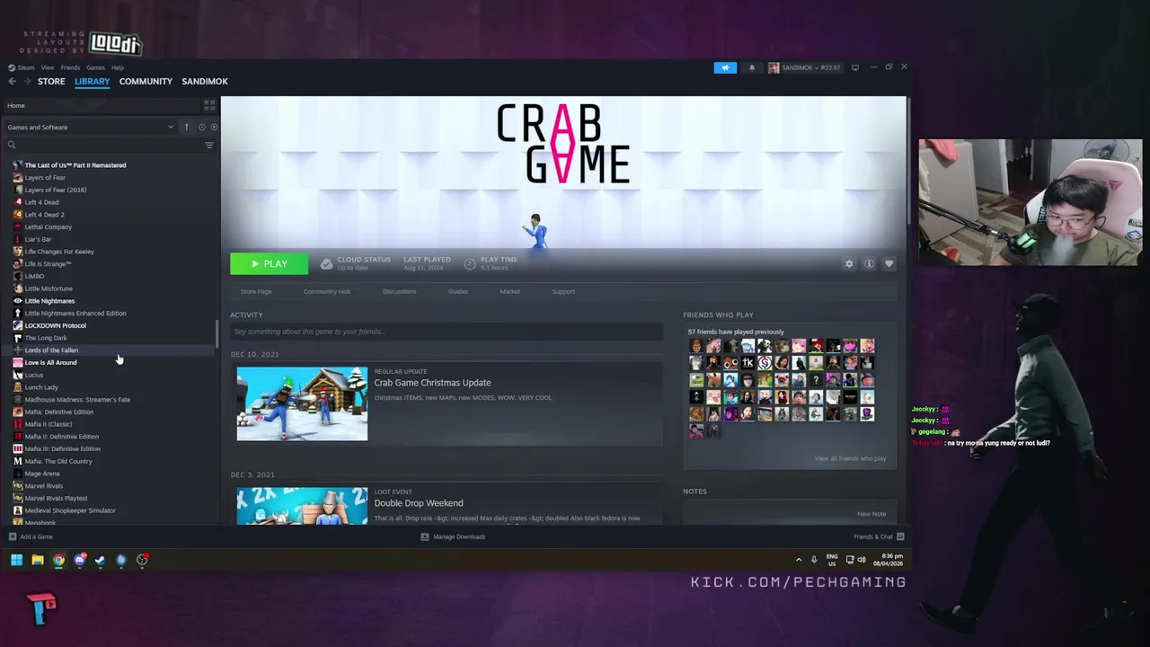
Task: Click the microphone icon in the system tray
Action: click(814, 560)
